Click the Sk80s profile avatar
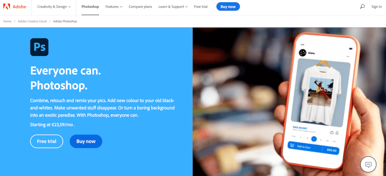 click(302, 53)
